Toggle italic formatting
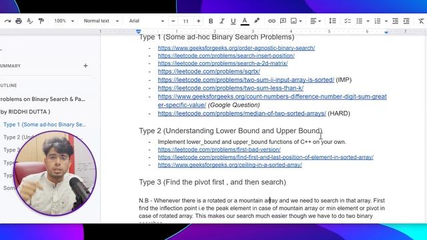The height and width of the screenshot is (240, 427). point(222,21)
